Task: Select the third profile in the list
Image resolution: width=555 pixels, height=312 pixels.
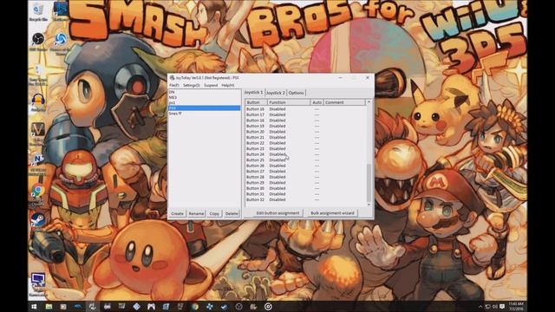Action: [204, 102]
